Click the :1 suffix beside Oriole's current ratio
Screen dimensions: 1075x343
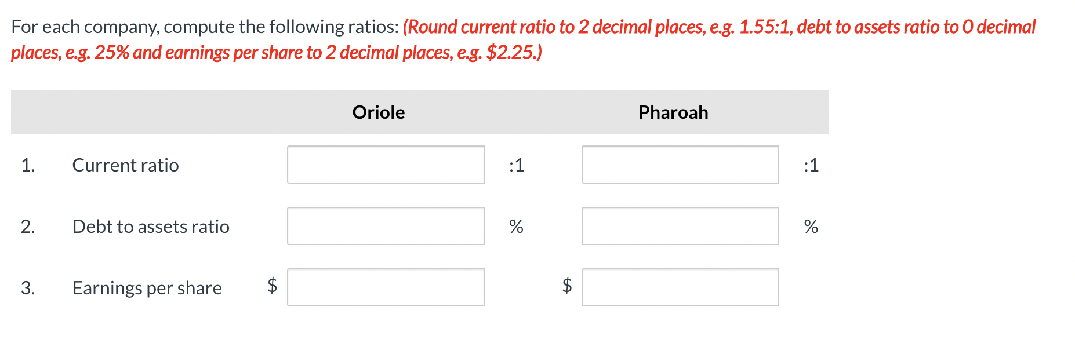(x=515, y=165)
